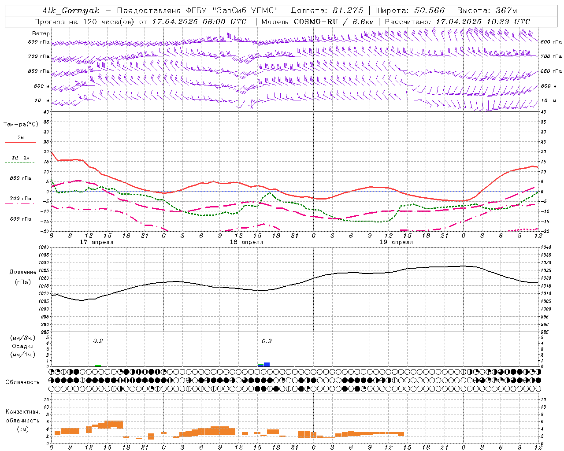Click the solid red line sample under '2м'
The width and height of the screenshot is (564, 451).
[20, 142]
